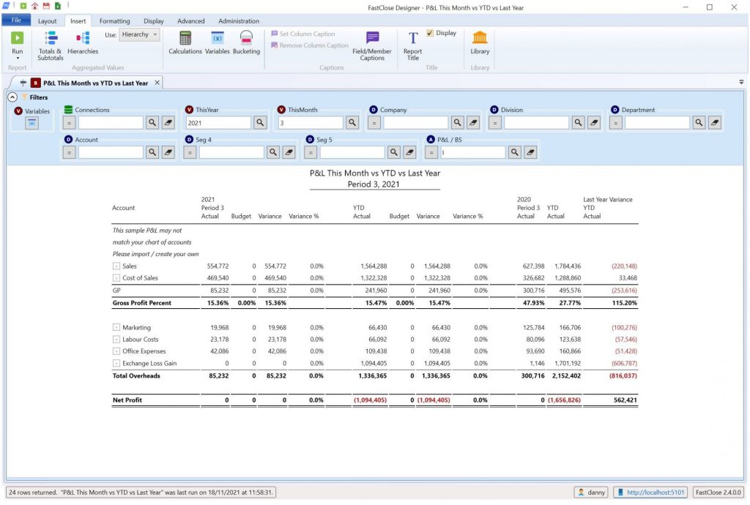Clear the Company filter
Viewport: 750px width, 505px height.
coord(473,123)
